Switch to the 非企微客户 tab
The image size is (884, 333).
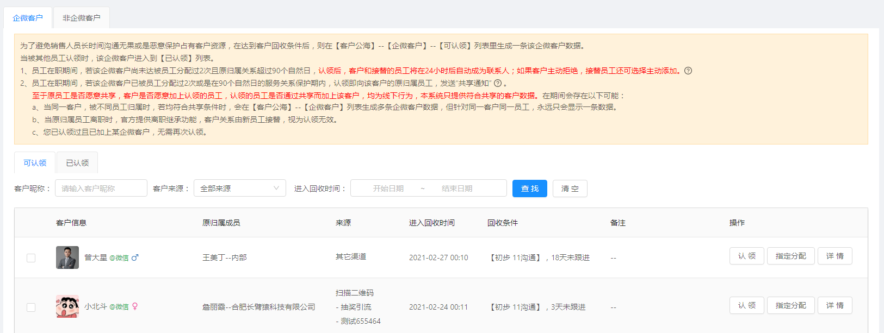tap(82, 18)
